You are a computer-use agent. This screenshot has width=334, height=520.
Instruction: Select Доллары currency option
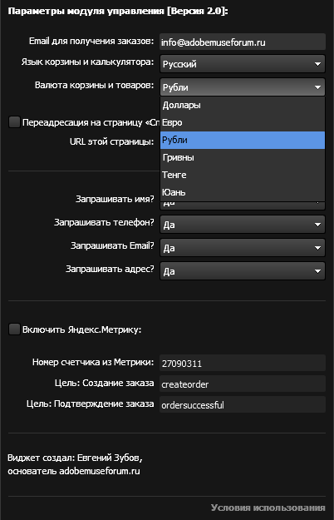(243, 105)
